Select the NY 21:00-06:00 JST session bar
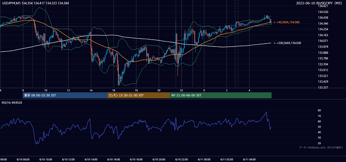346x162 pixels. point(221,95)
